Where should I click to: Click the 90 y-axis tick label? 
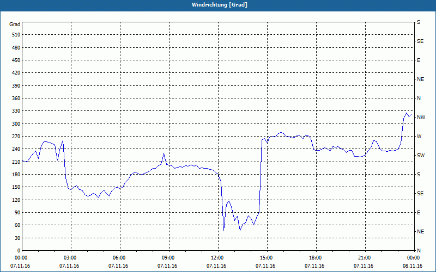(x=17, y=212)
